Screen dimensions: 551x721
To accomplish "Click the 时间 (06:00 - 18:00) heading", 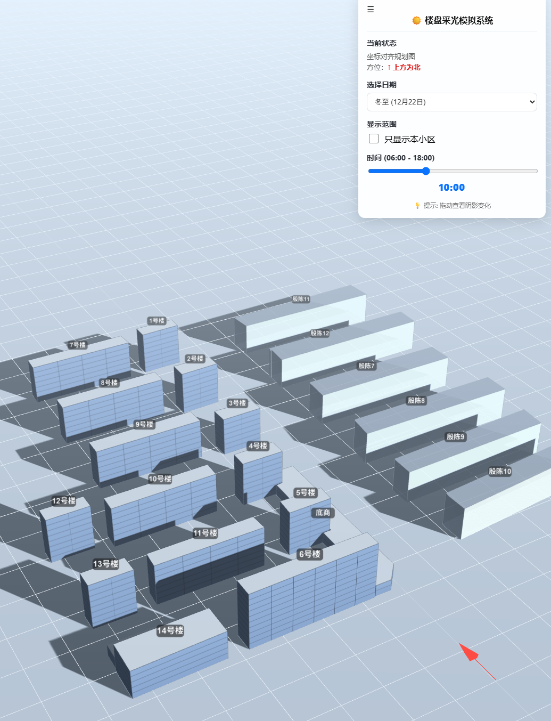I will pyautogui.click(x=400, y=158).
